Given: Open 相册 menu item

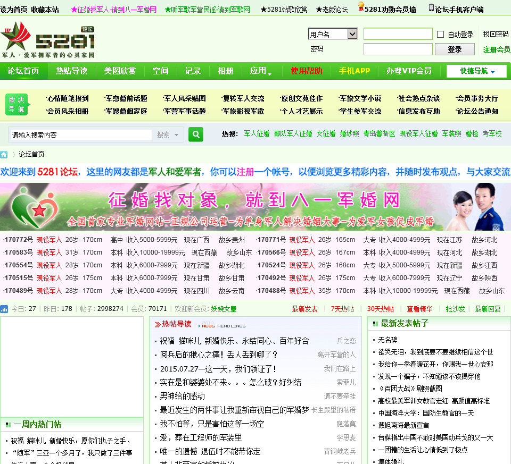Looking at the screenshot, I should click(226, 71).
